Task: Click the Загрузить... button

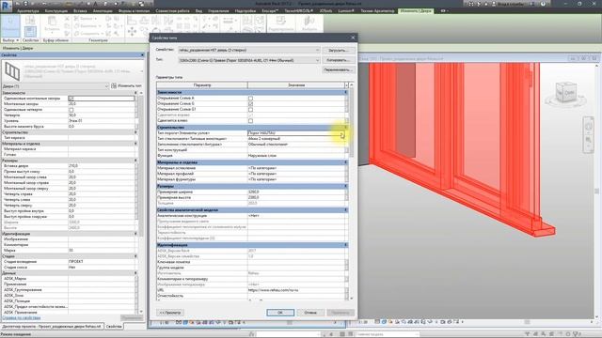Action: click(x=338, y=50)
